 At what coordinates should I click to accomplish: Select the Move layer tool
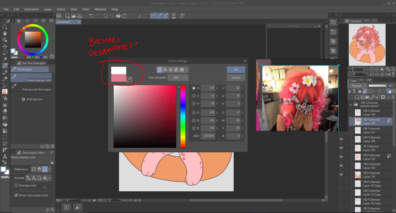click(x=5, y=46)
